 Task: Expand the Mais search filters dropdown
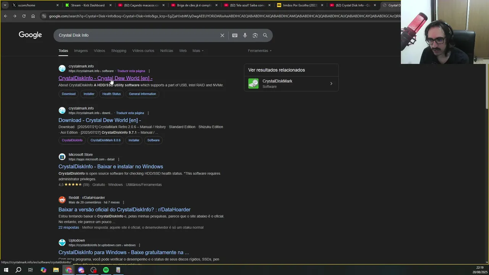pos(198,50)
